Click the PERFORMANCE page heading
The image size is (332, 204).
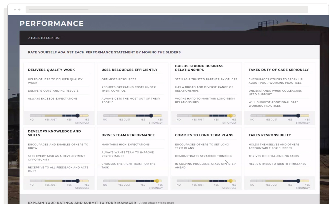(52, 23)
